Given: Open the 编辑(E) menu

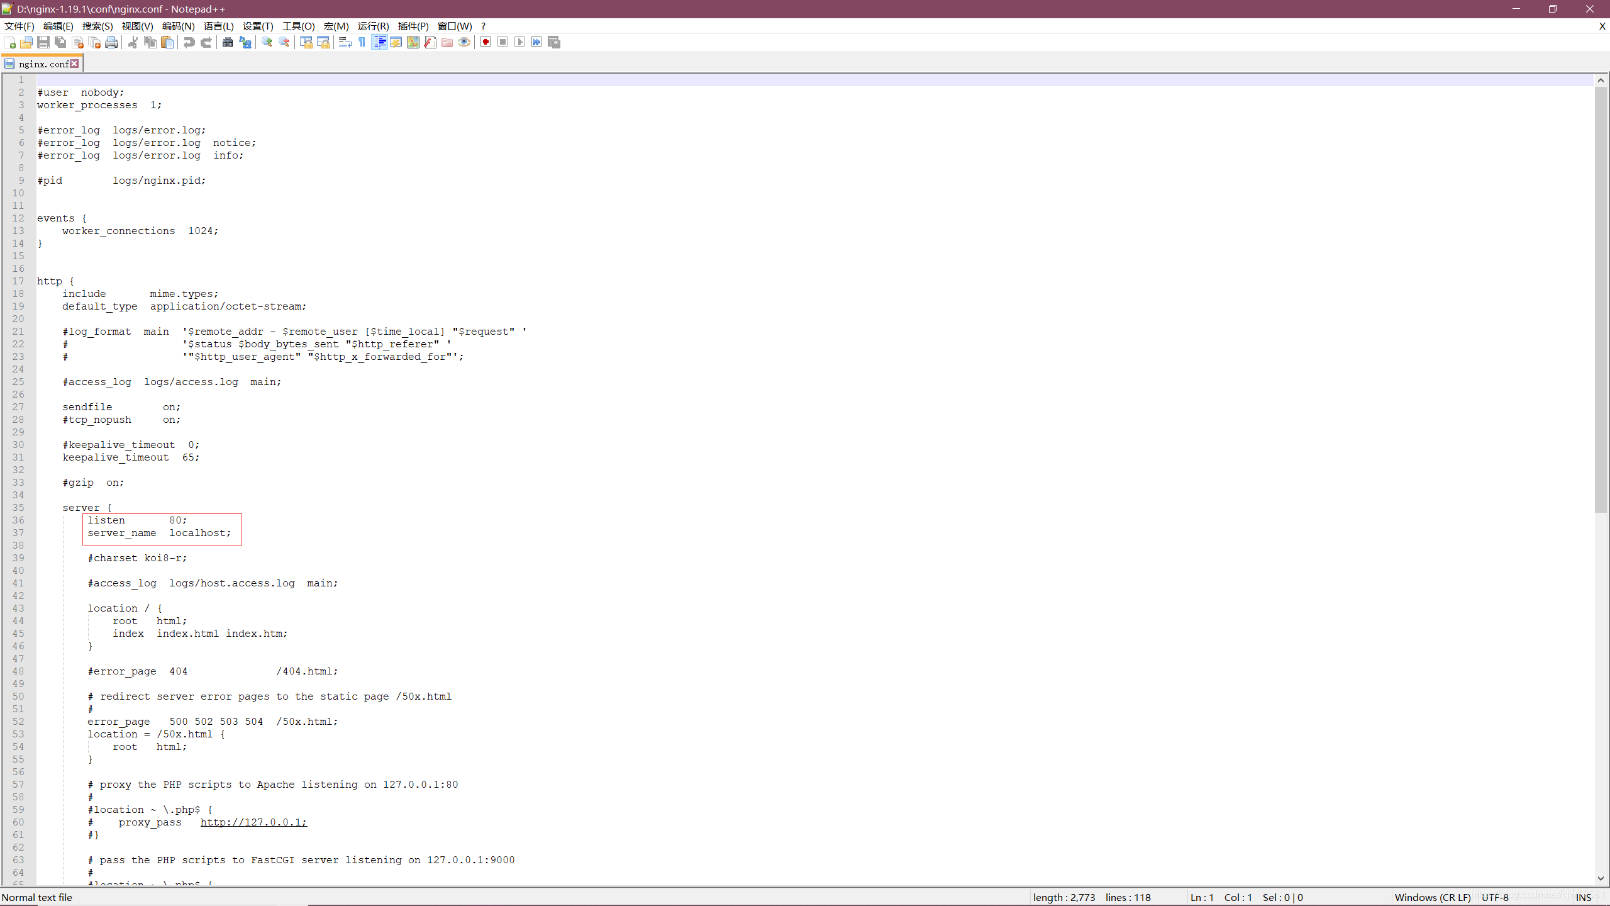Looking at the screenshot, I should [58, 26].
